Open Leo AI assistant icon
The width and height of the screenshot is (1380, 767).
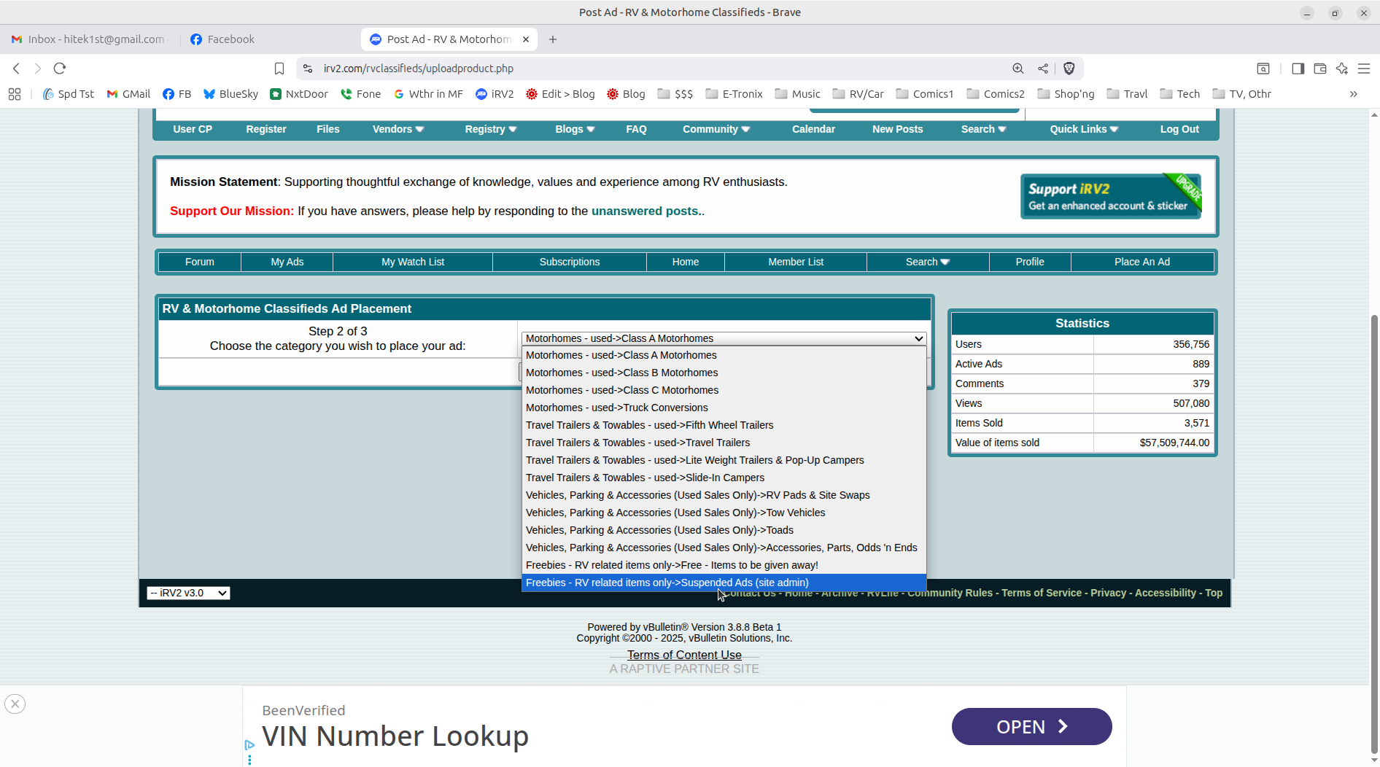point(1342,69)
